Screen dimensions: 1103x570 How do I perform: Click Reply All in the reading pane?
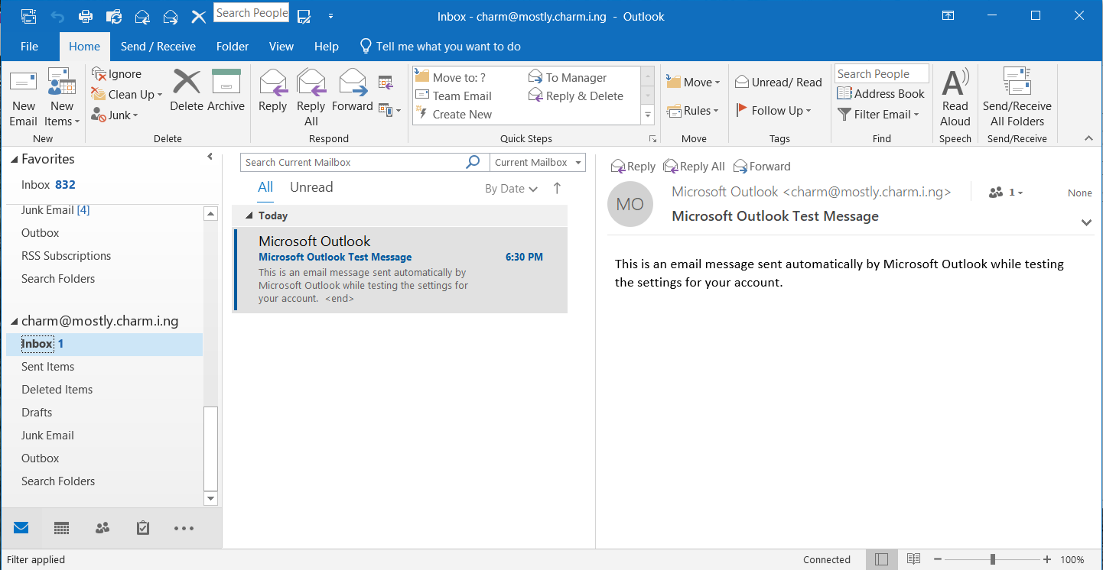695,166
